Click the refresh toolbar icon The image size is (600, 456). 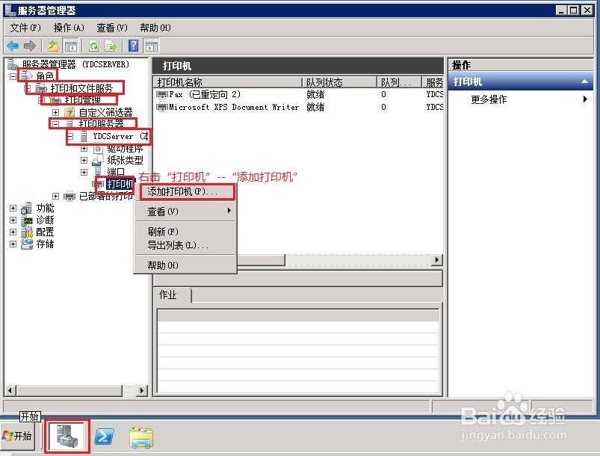(93, 46)
